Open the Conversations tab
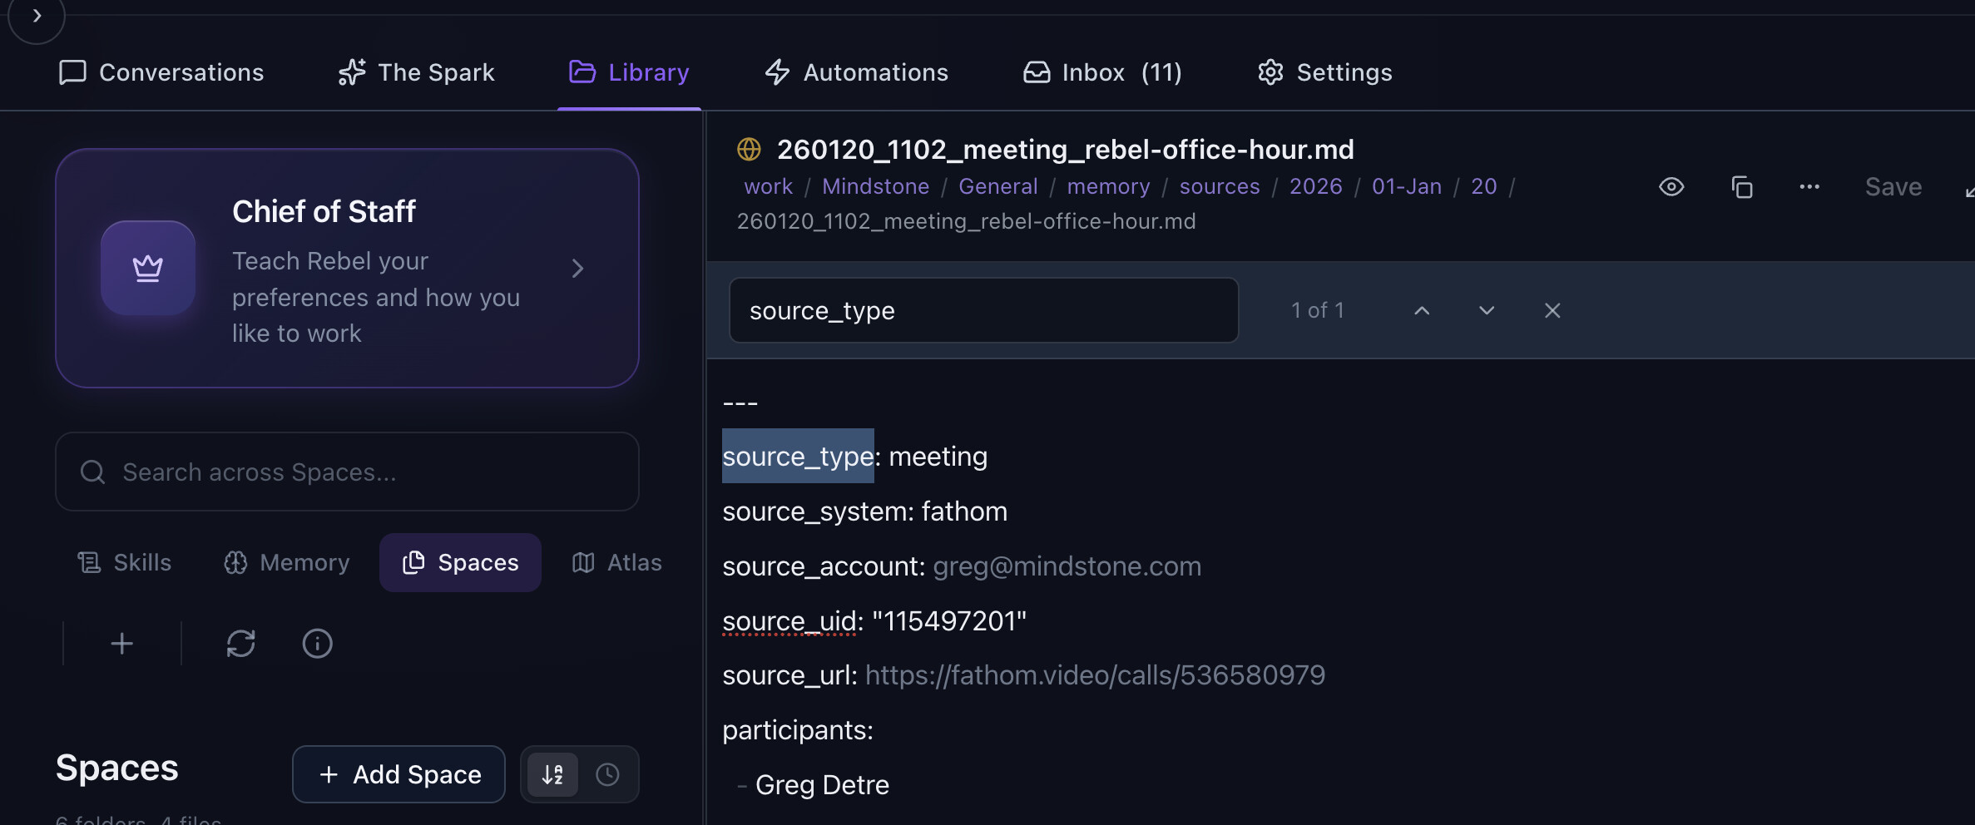Screen dimensions: 1975x825 click(x=161, y=72)
